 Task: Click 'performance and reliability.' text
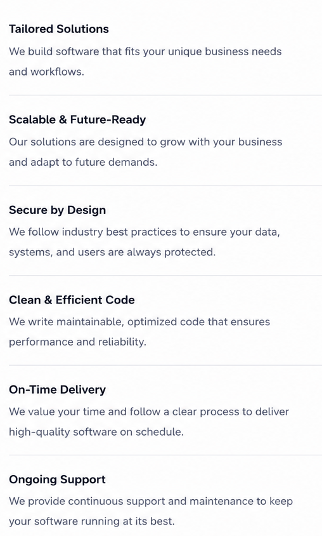[x=77, y=342]
